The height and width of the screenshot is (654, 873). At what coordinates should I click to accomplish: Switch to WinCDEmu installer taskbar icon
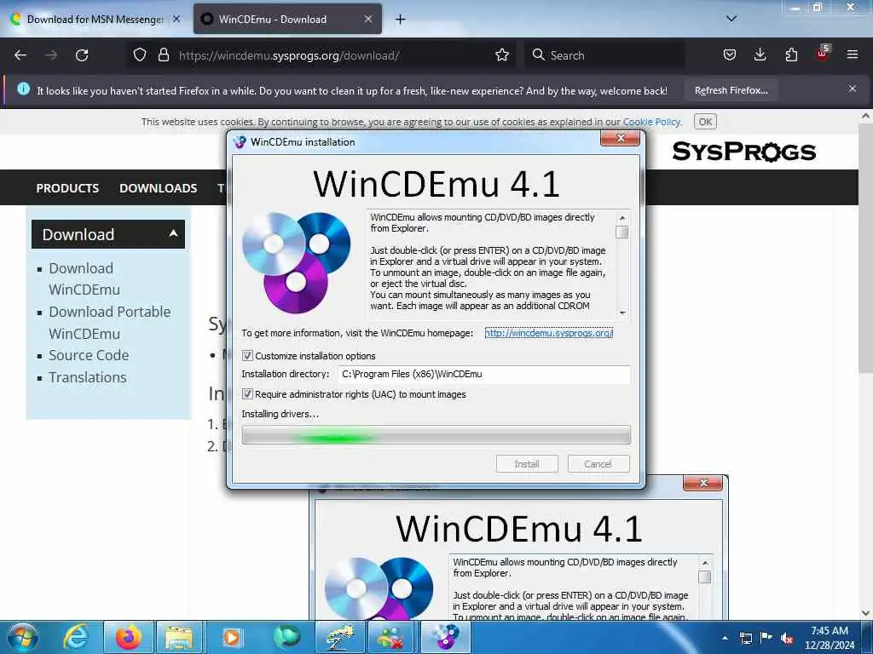[445, 637]
